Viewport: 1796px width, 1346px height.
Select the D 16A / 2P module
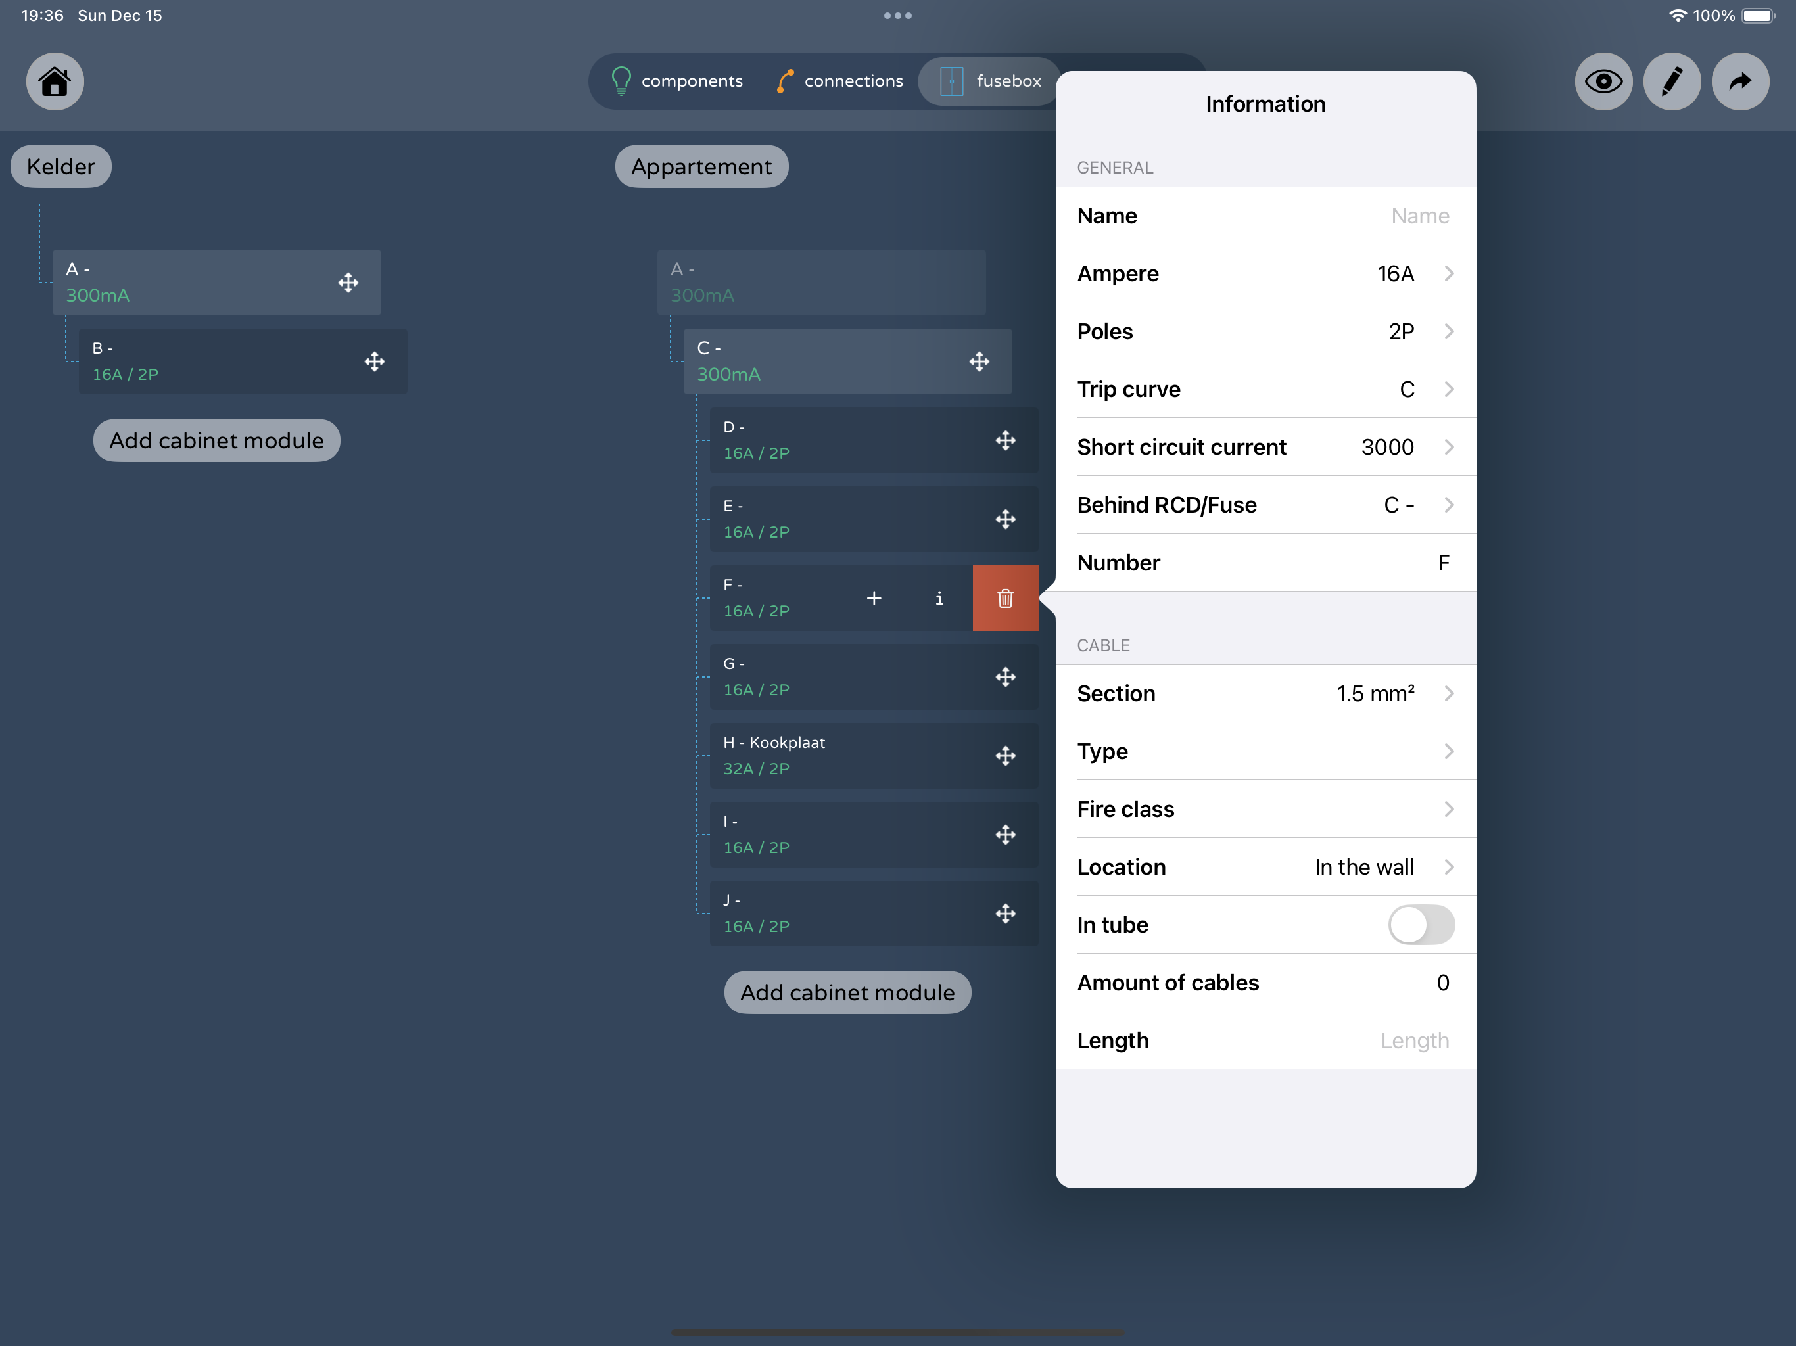[x=874, y=440]
